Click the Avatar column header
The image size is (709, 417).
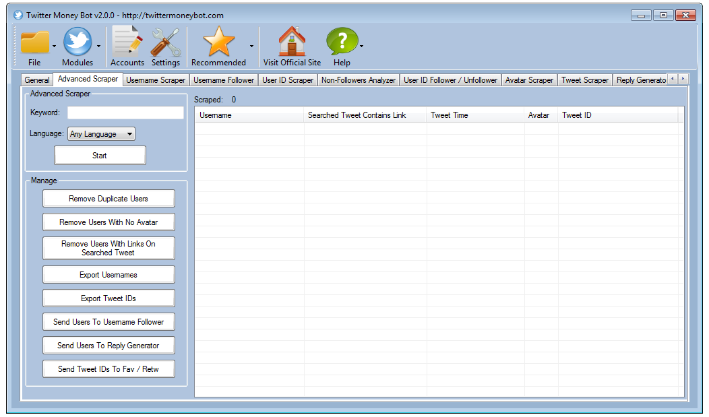541,115
